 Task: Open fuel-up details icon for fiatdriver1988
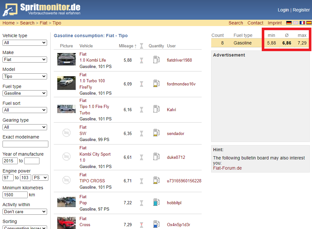point(156,60)
